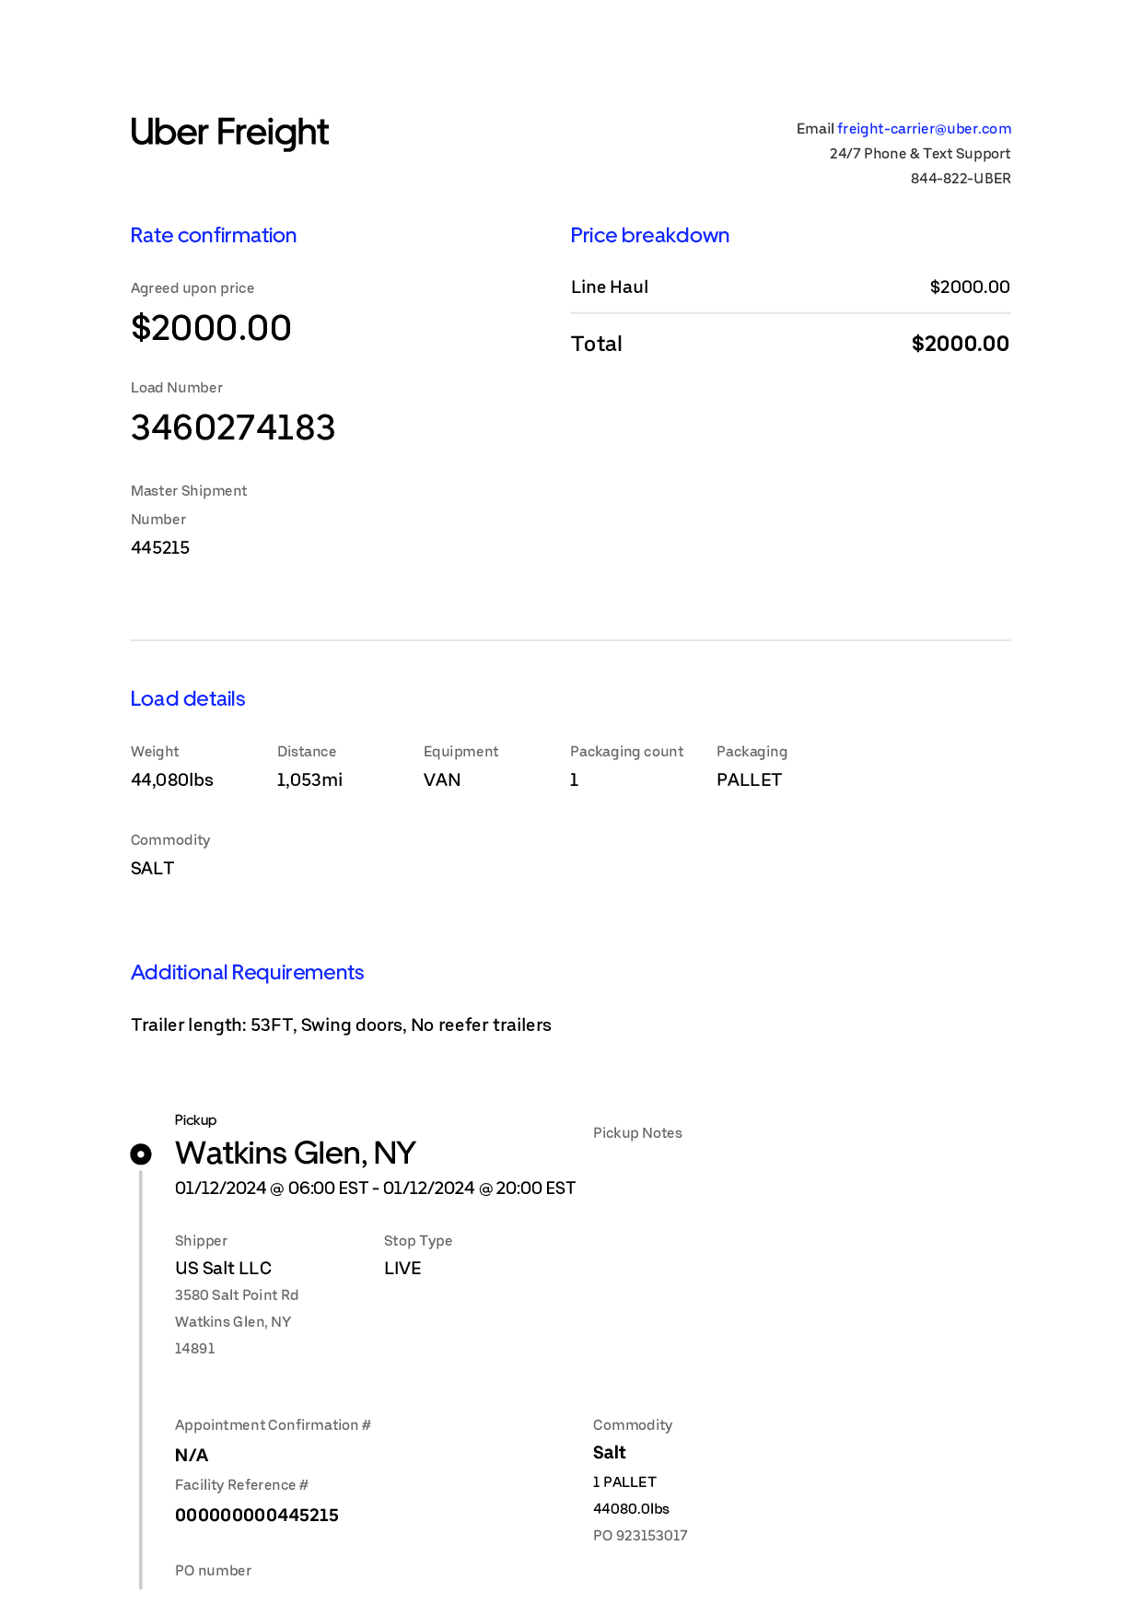Click the Watkins Glen, NY pickup title
Screen dimensions: 1142x1616
tap(296, 1153)
